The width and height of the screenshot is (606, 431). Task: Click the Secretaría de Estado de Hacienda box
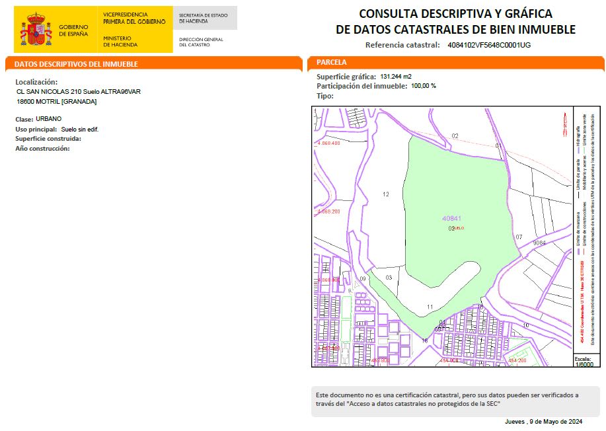click(204, 18)
